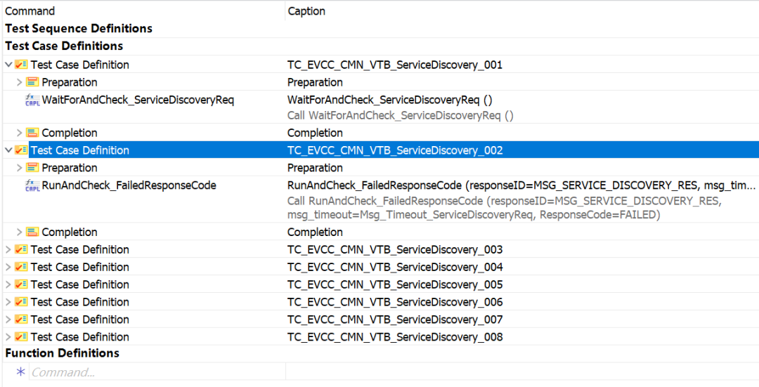Click the ServiceDiscovery_005 test case icon
The width and height of the screenshot is (759, 387).
pos(21,284)
